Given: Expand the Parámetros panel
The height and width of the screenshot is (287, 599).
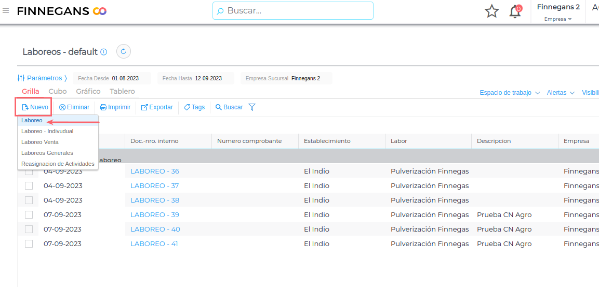Looking at the screenshot, I should (43, 78).
